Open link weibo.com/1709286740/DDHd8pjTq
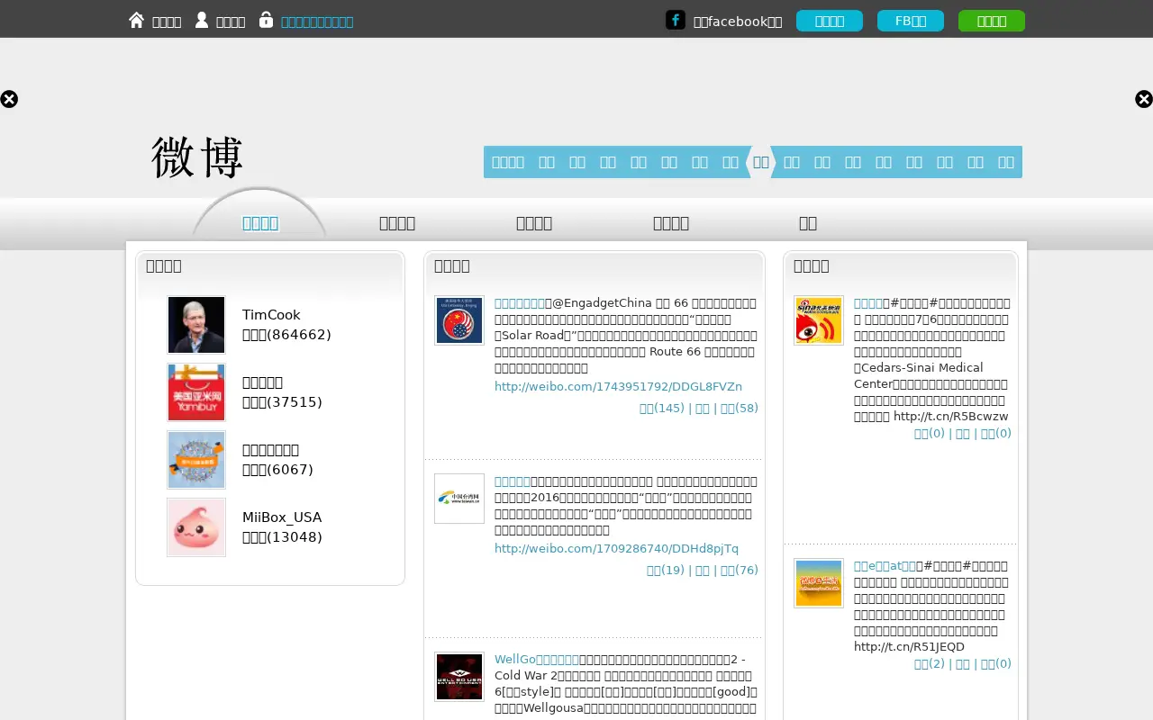The image size is (1153, 720). point(616,549)
